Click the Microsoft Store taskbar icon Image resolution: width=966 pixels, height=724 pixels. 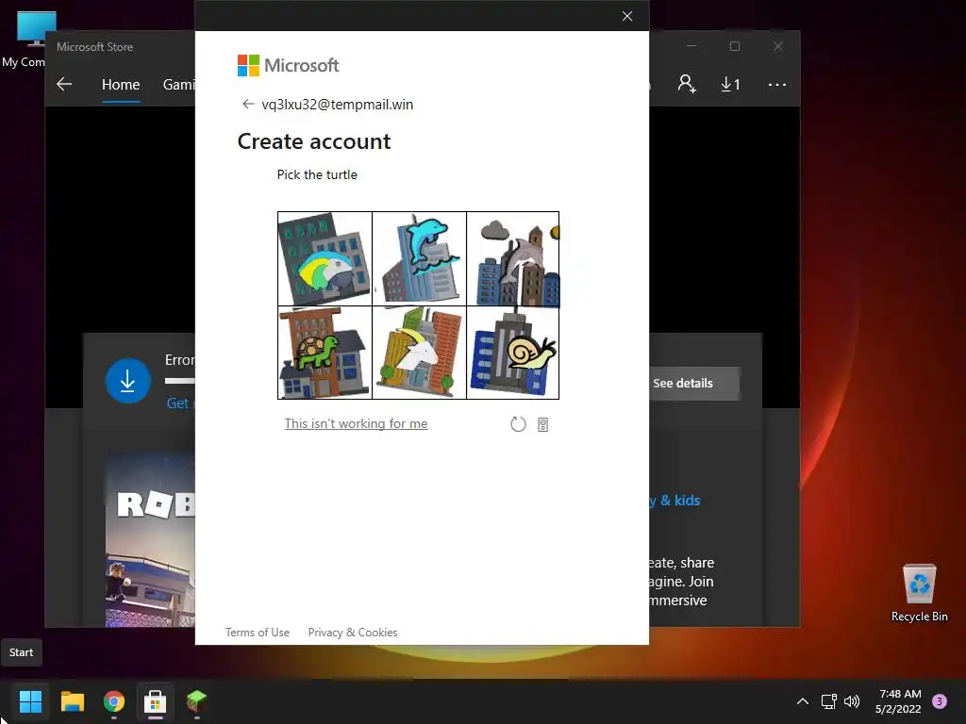[156, 700]
